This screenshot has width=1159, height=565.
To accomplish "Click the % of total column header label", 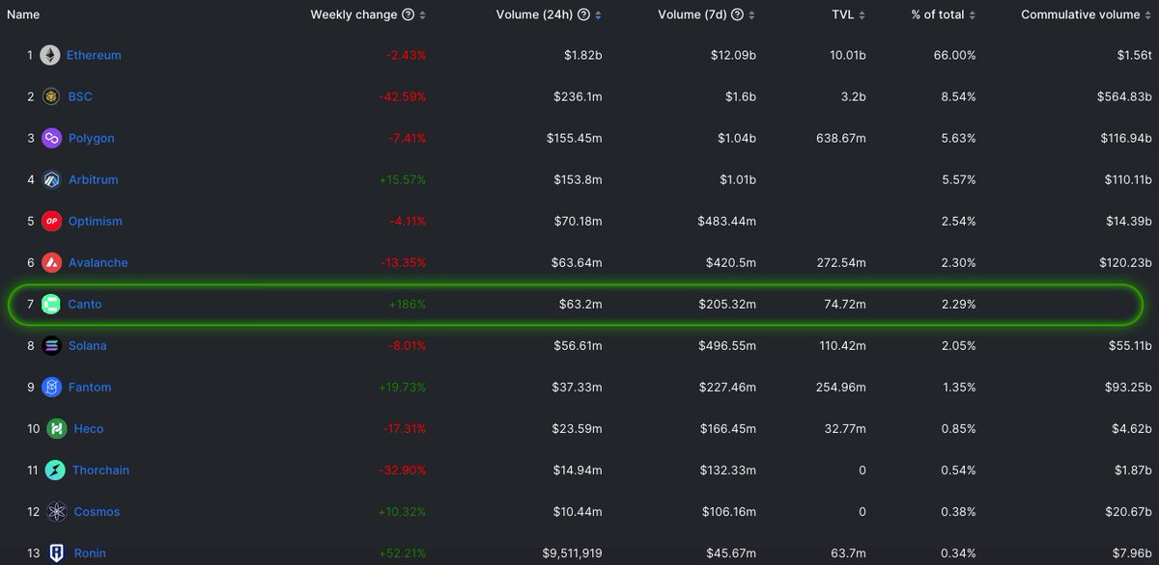I will point(938,14).
